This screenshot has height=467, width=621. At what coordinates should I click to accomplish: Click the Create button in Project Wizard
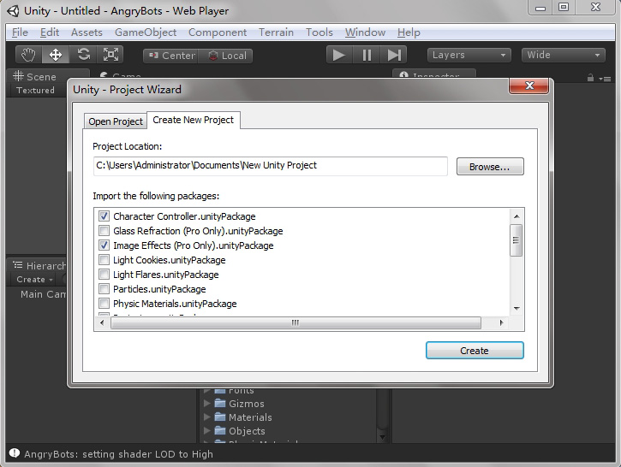coord(475,351)
